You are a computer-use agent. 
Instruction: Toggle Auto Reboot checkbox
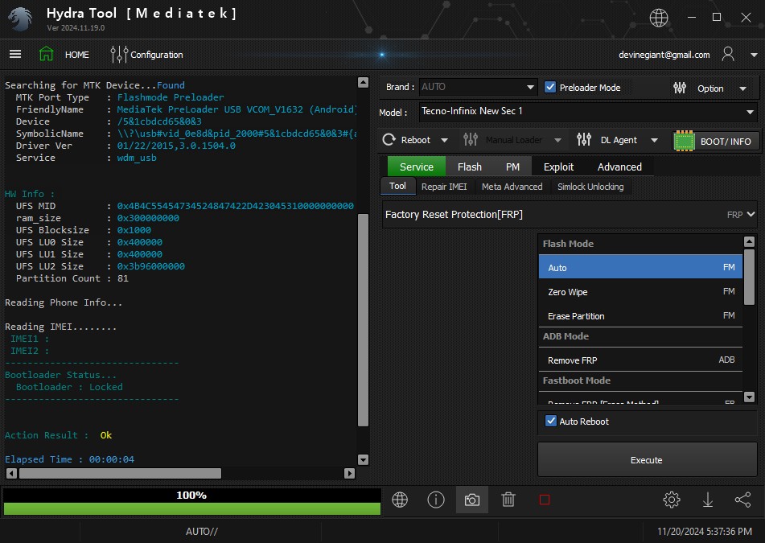[551, 421]
